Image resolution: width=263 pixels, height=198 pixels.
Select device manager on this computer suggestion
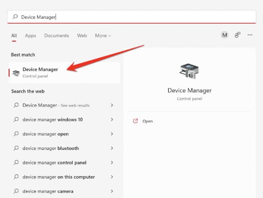point(64,177)
